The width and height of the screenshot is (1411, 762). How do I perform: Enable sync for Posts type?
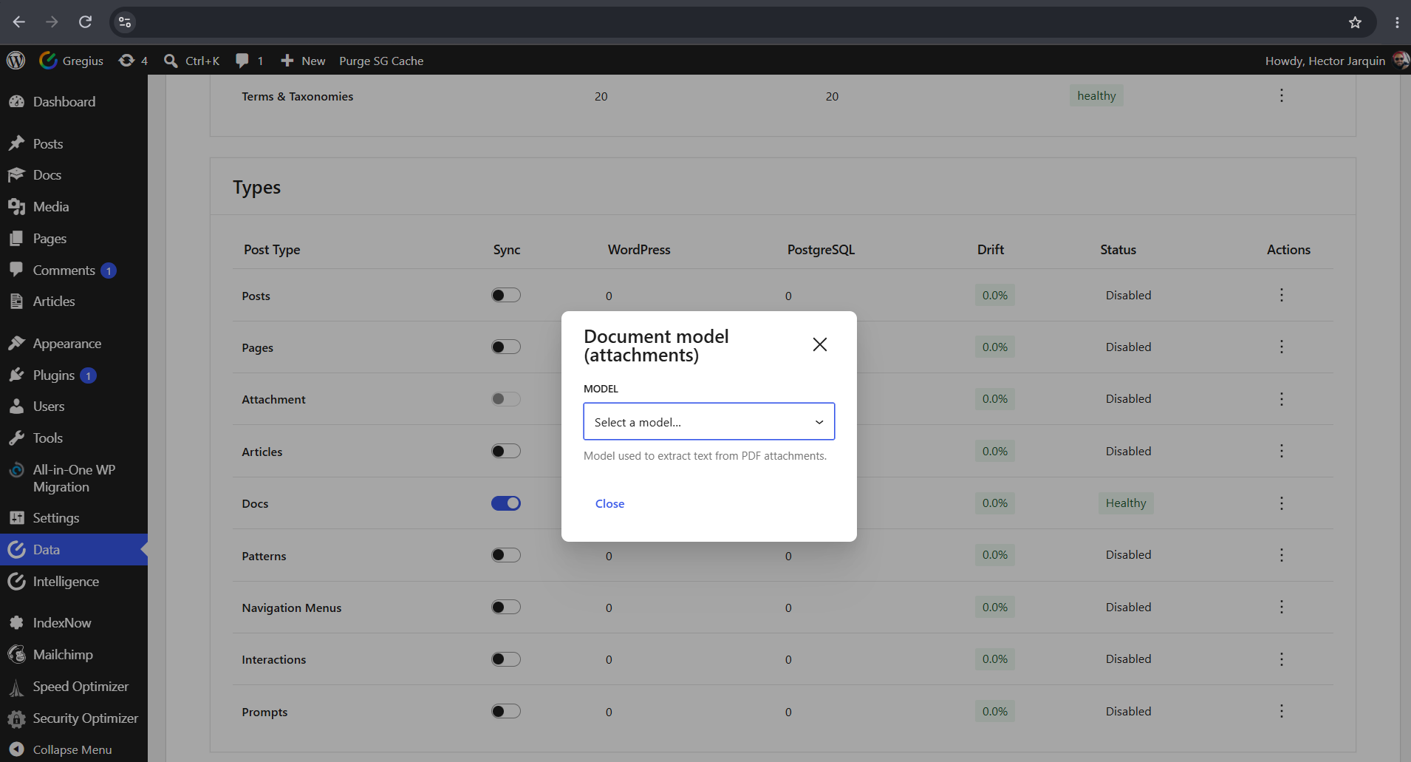(506, 295)
